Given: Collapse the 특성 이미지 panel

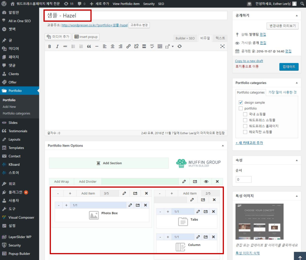Looking at the screenshot, I should [x=297, y=196].
